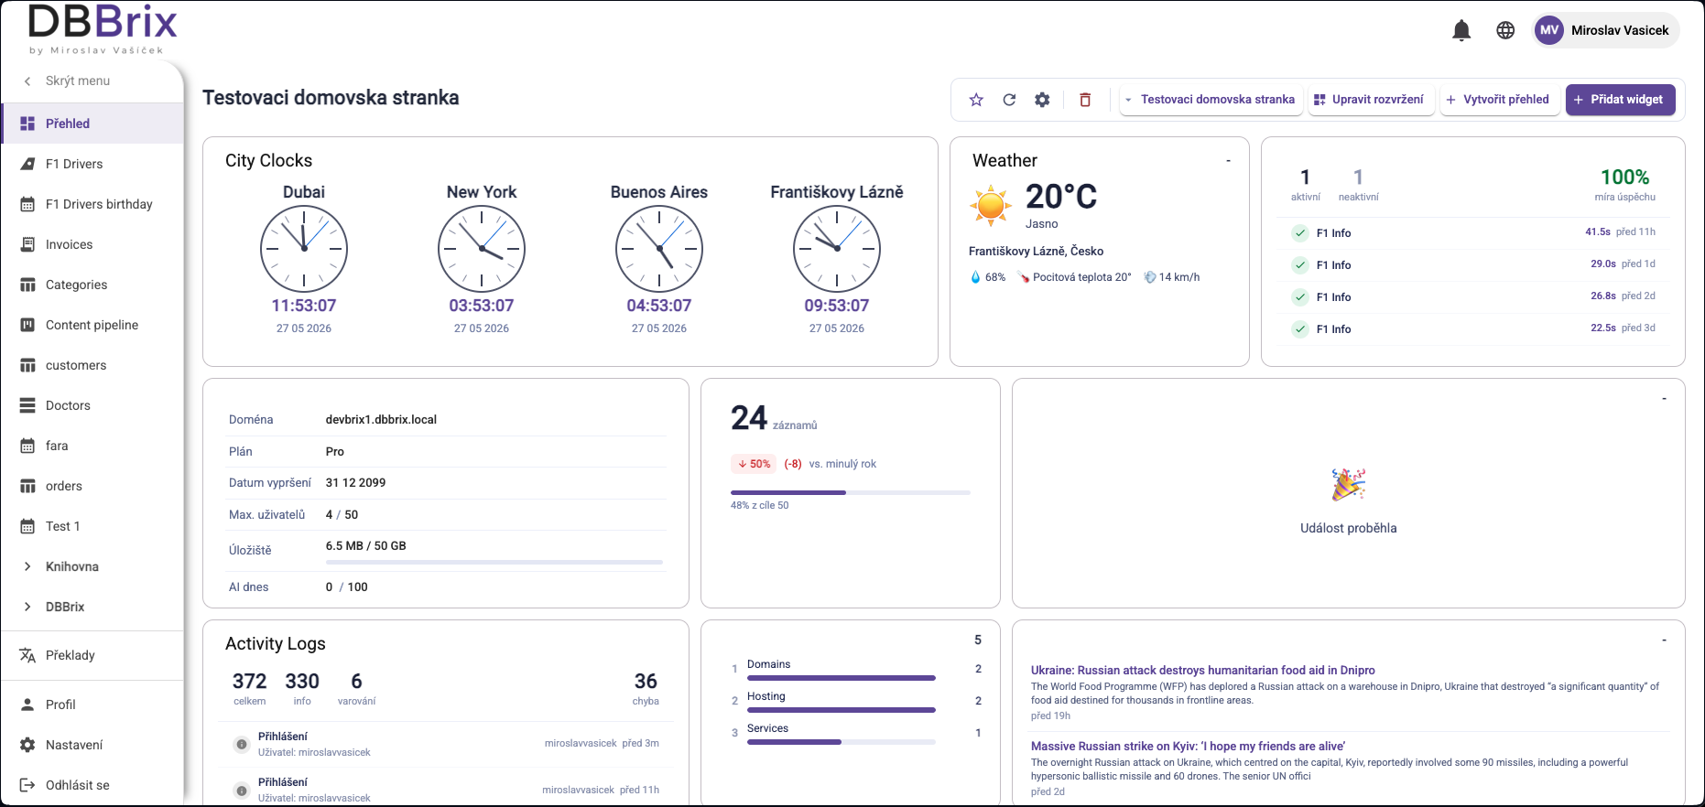The height and width of the screenshot is (807, 1705).
Task: Open the Miroslav Vasicek user profile chip
Action: (1606, 30)
